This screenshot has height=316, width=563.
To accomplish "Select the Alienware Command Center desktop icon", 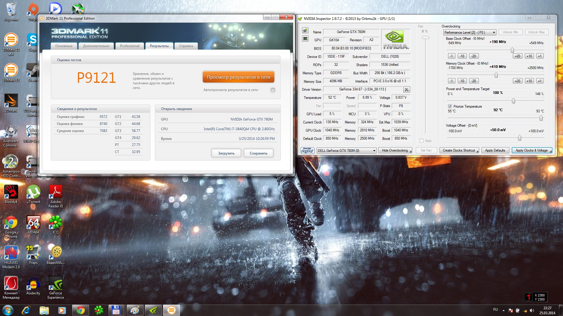I will coord(11,136).
